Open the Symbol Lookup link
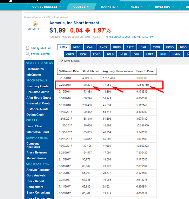The width and height of the screenshot is (189, 199). point(41,54)
